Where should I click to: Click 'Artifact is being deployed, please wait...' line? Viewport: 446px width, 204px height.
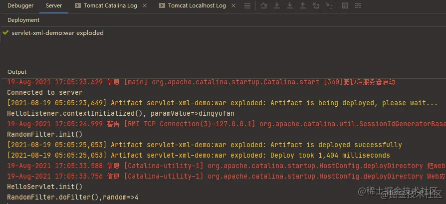click(222, 103)
